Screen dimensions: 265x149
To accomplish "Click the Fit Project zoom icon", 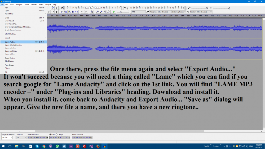I will (109, 12).
